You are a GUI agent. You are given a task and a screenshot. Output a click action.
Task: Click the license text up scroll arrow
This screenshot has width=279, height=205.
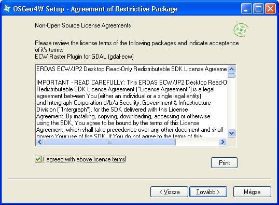click(x=231, y=69)
